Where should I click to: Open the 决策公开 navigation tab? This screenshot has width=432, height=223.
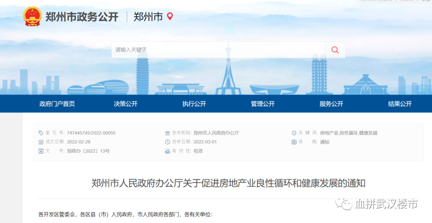126,104
